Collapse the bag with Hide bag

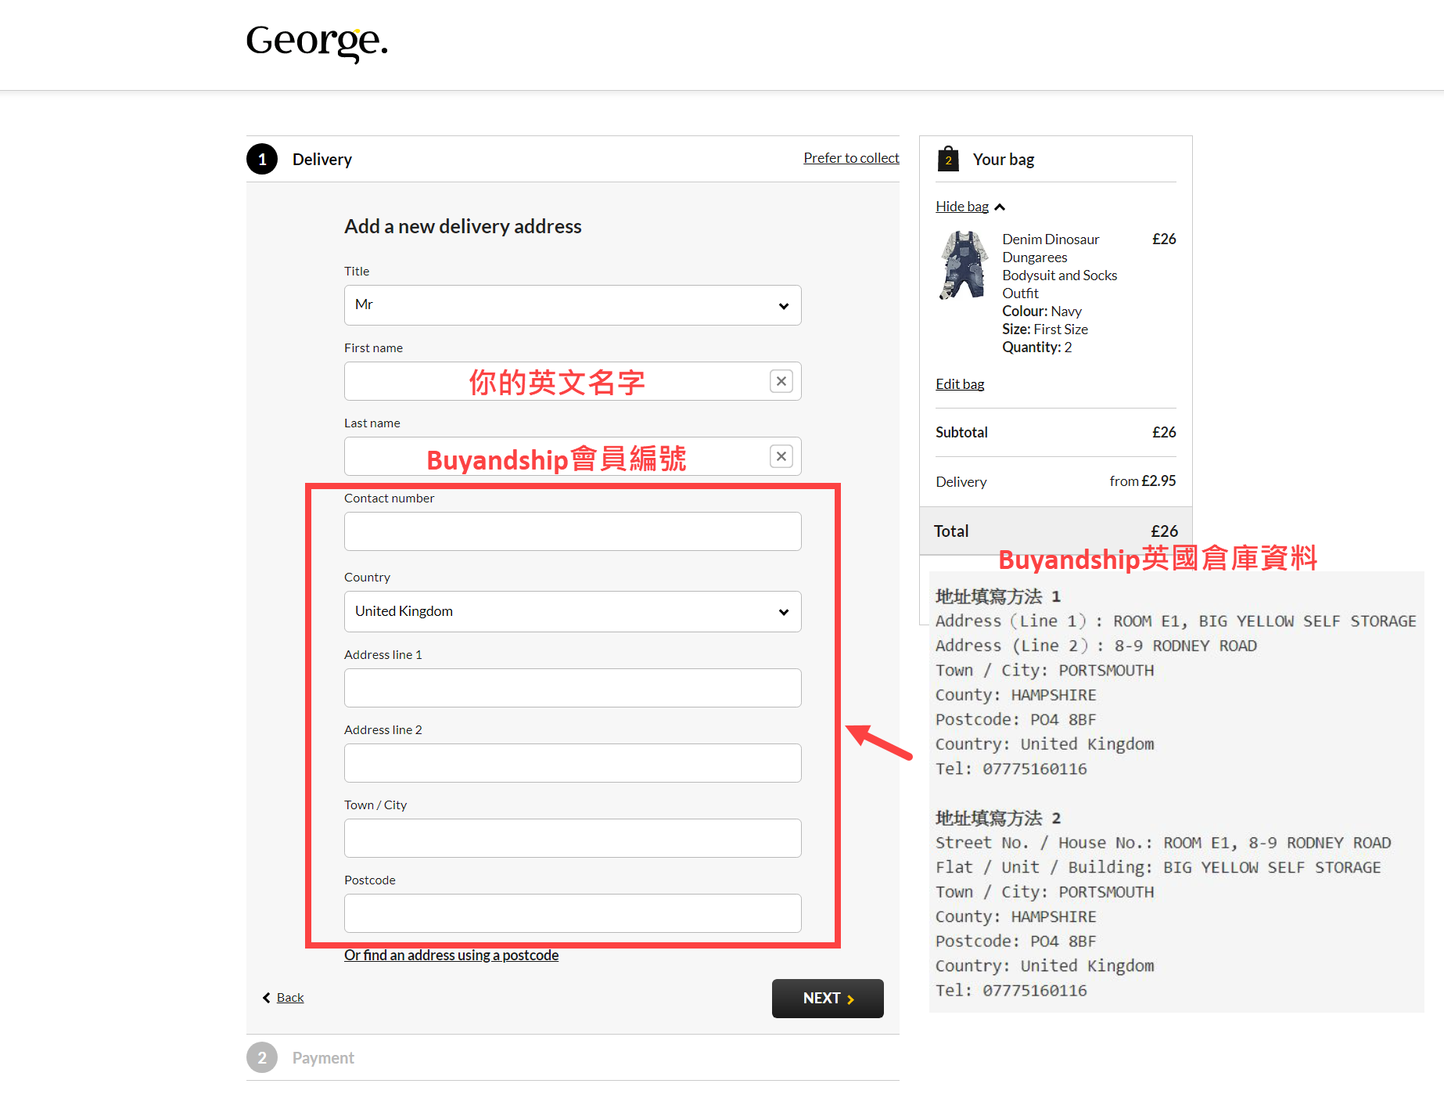(962, 207)
